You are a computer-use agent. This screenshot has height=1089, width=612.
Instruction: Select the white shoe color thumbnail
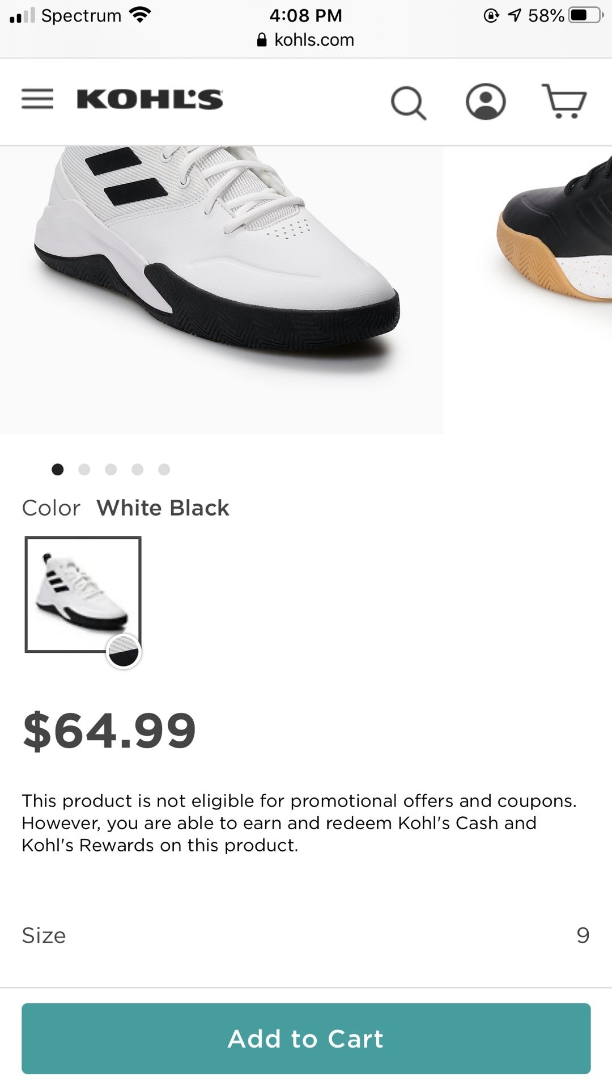pyautogui.click(x=83, y=594)
